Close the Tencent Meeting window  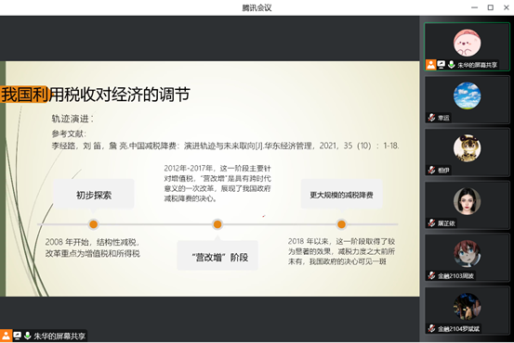click(x=507, y=7)
